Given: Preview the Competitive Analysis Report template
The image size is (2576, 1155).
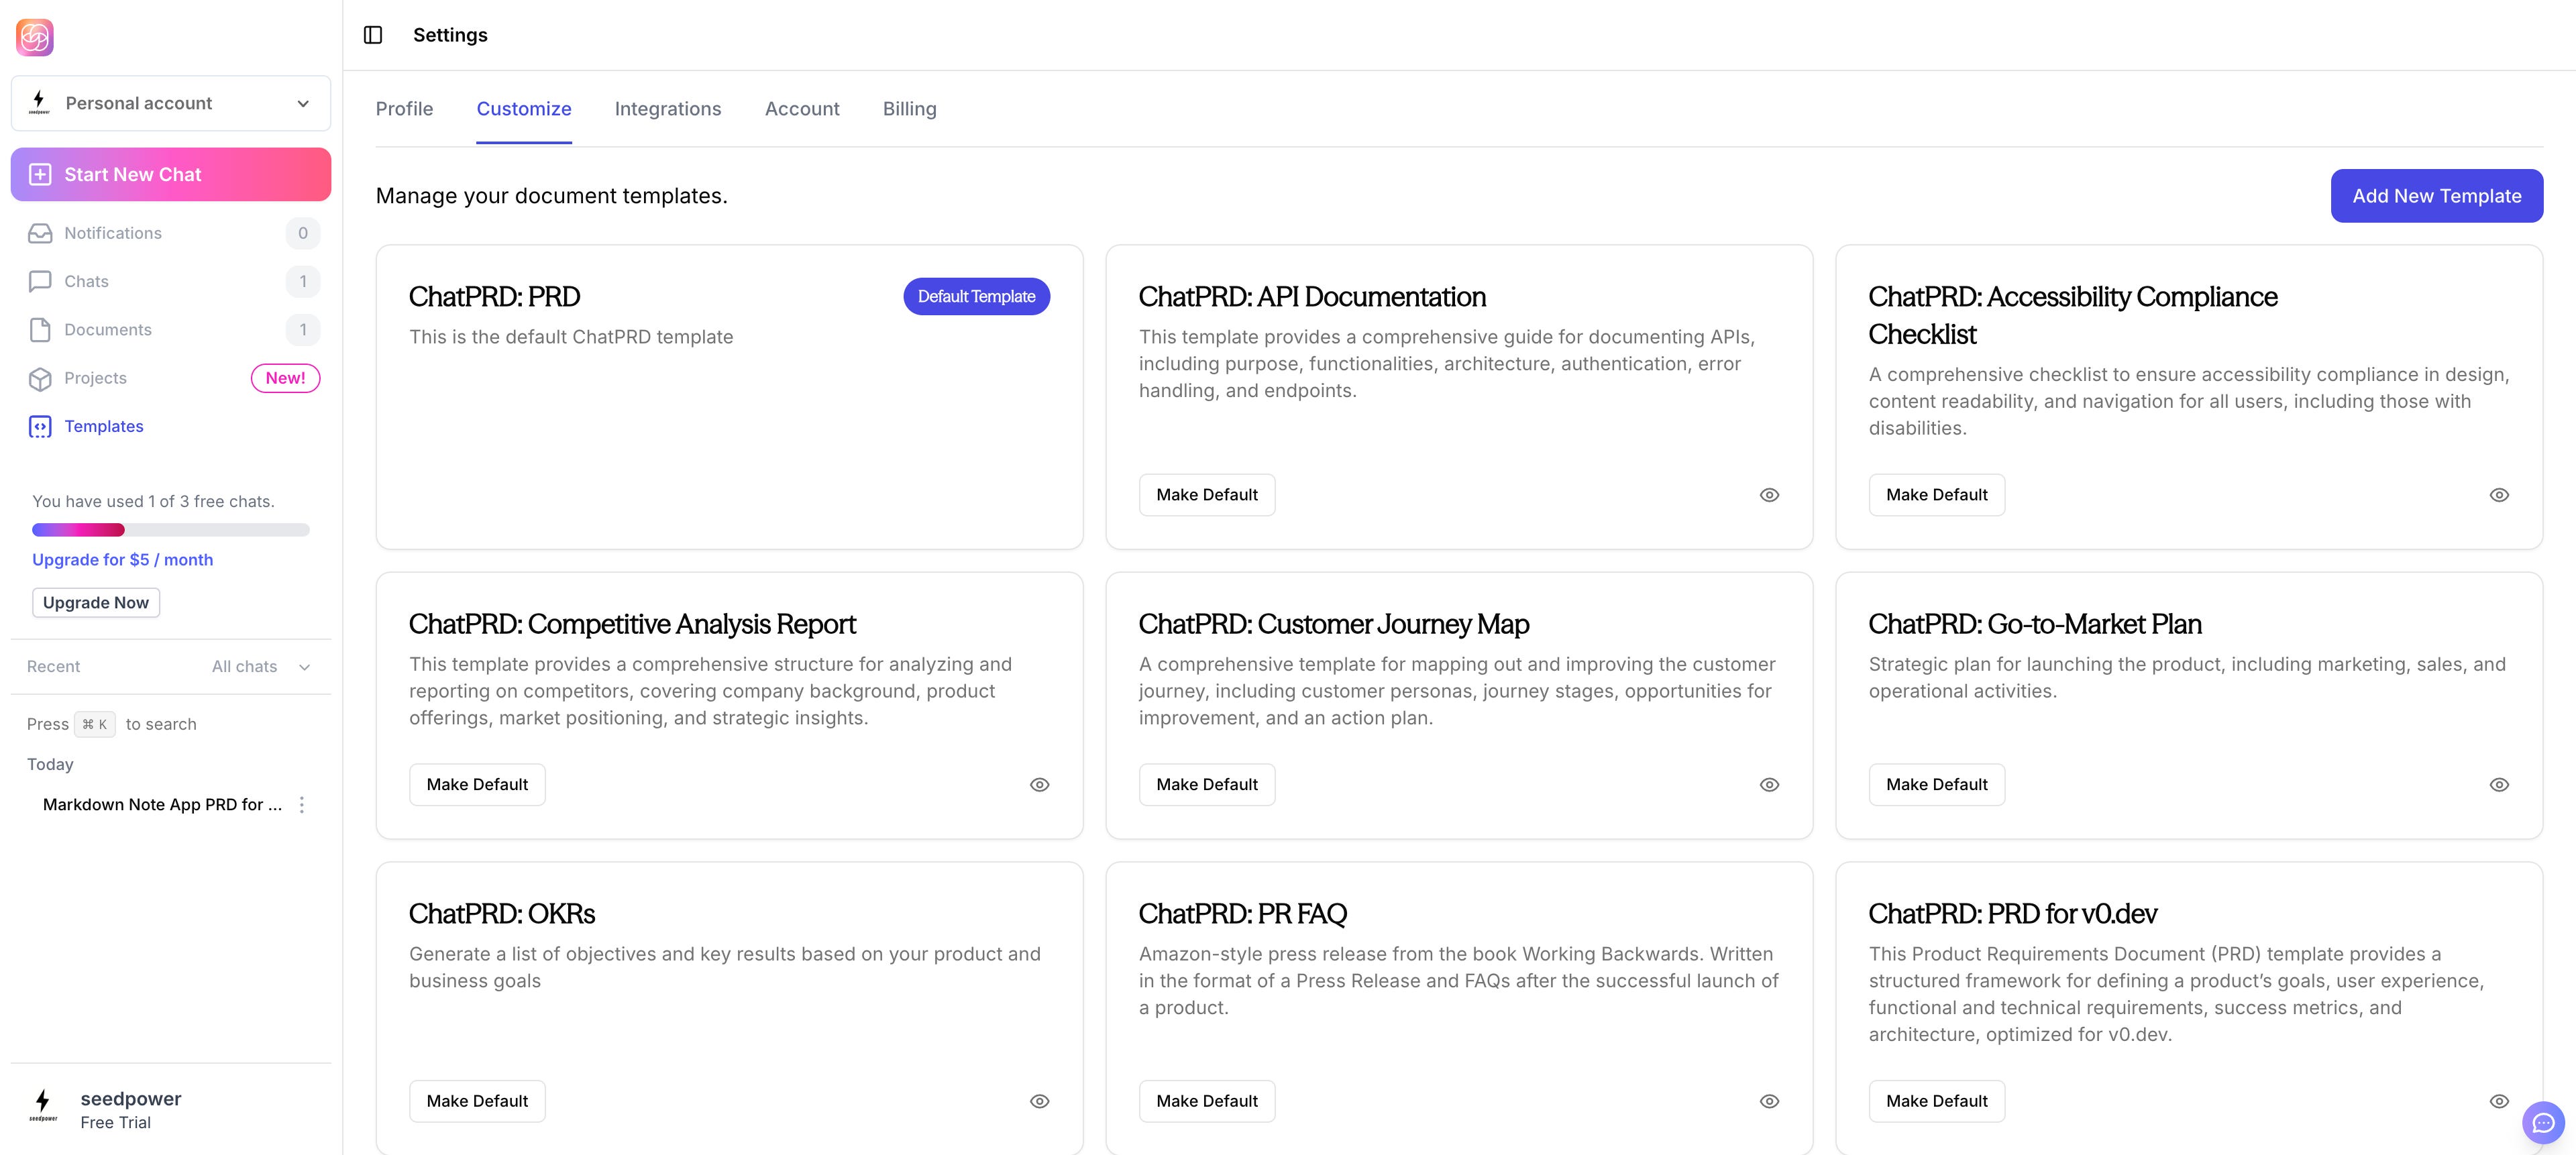Looking at the screenshot, I should click(x=1039, y=785).
